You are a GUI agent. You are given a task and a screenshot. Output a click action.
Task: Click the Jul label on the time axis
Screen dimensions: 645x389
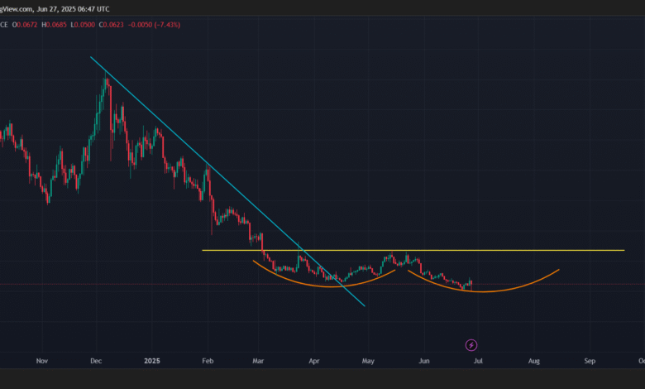[x=478, y=361]
